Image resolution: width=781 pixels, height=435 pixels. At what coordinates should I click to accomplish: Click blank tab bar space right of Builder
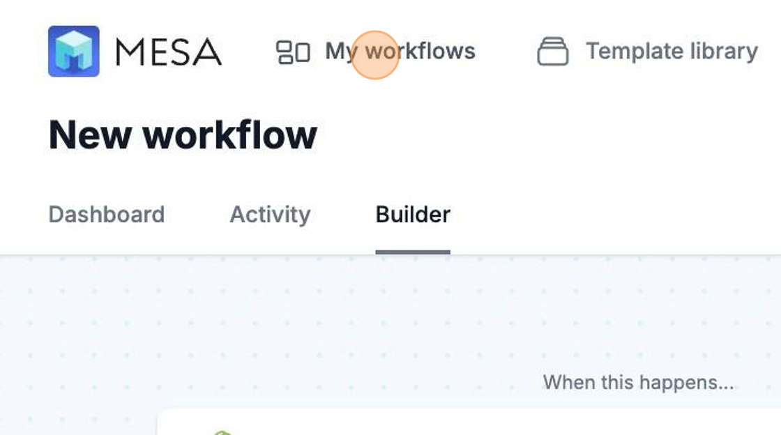click(x=614, y=214)
